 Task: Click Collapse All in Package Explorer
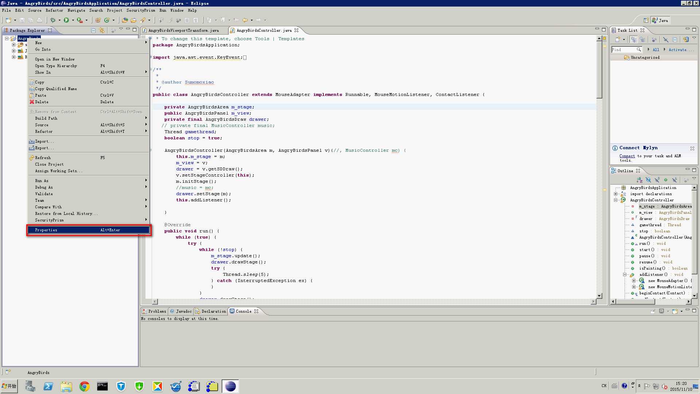tap(93, 30)
